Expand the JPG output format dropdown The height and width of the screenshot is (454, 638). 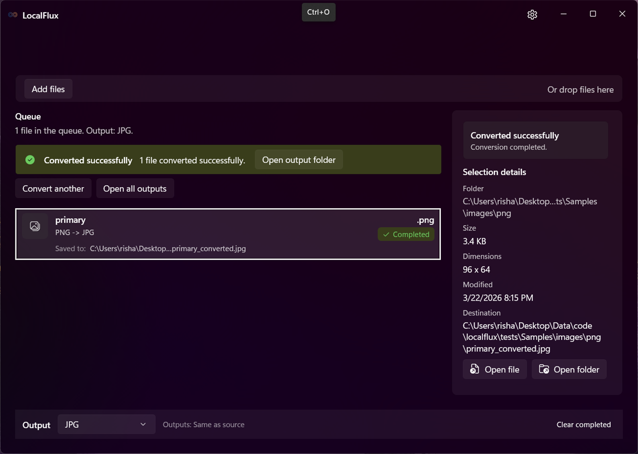[x=106, y=424]
